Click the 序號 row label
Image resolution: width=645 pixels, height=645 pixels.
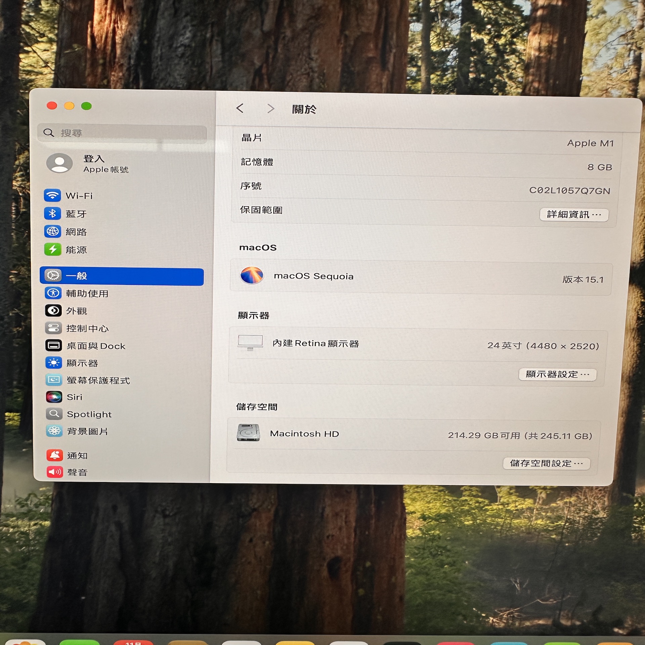(x=251, y=186)
